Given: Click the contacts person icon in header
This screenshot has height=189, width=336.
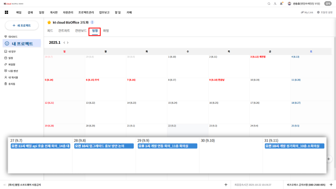Looking at the screenshot, I should [x=275, y=3].
